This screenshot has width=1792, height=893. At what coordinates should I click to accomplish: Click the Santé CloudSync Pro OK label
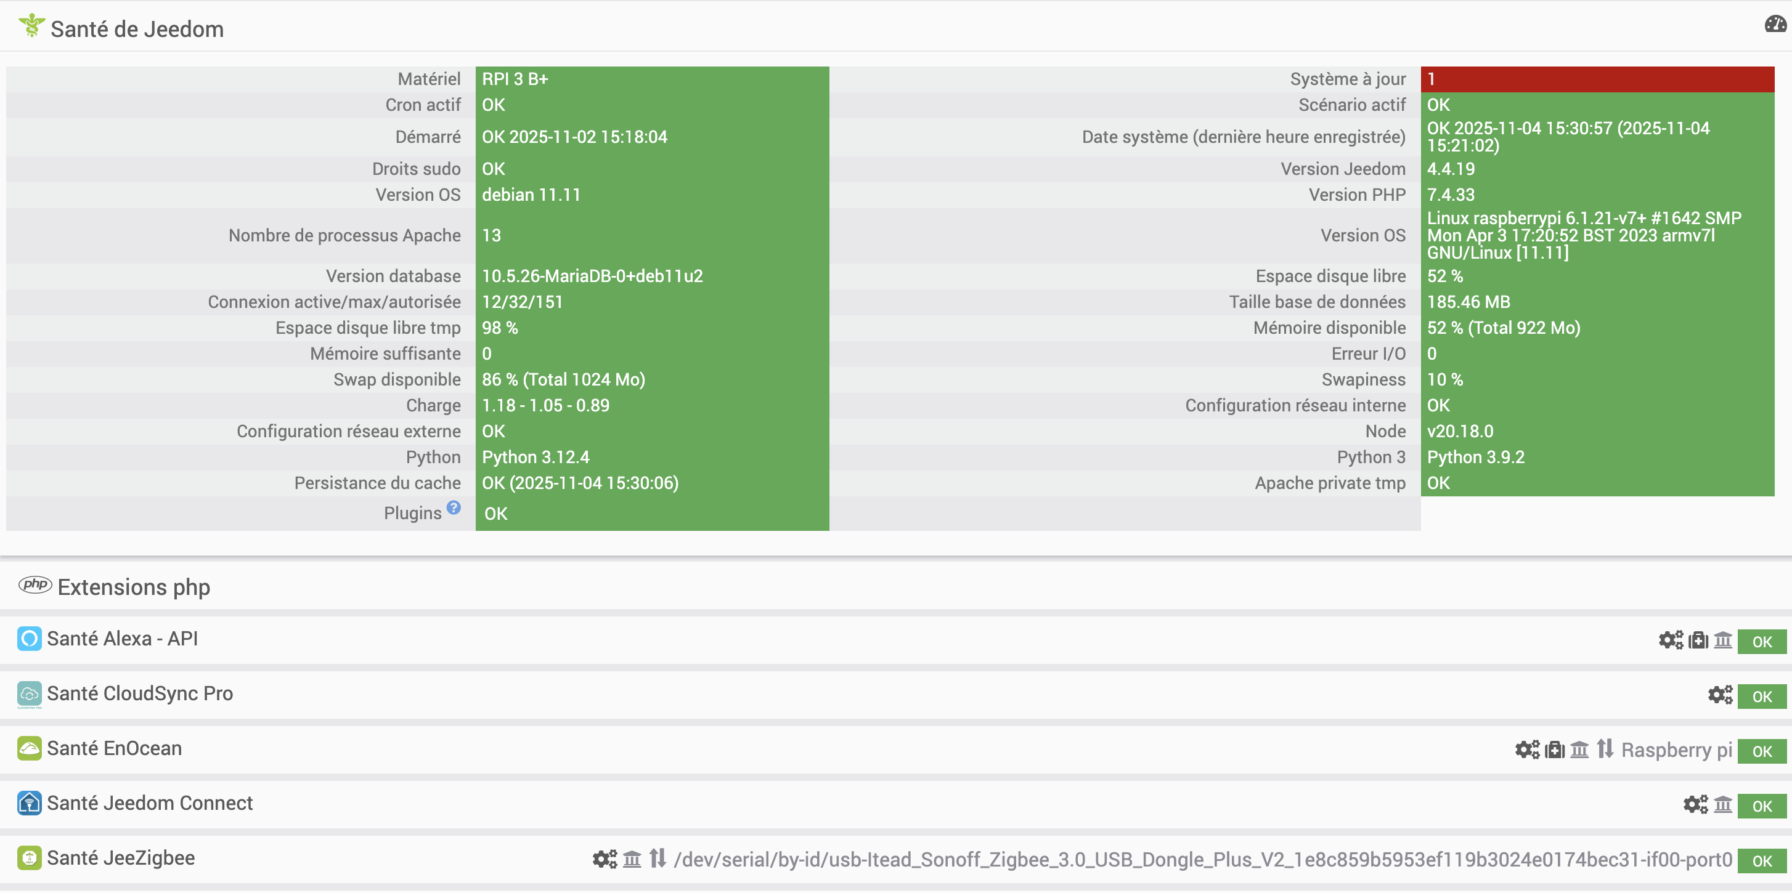tap(1761, 697)
